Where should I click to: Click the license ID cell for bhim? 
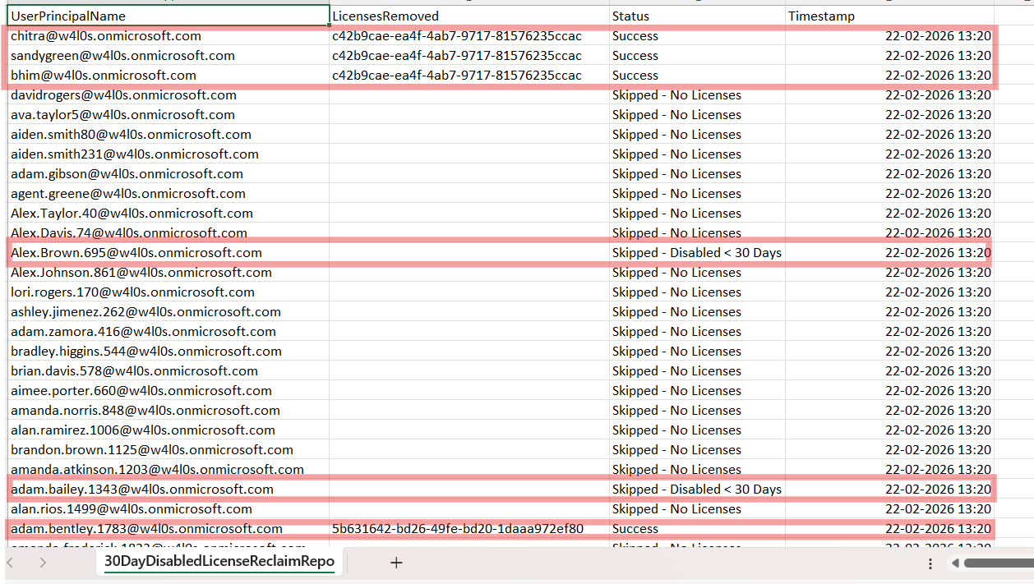(469, 76)
